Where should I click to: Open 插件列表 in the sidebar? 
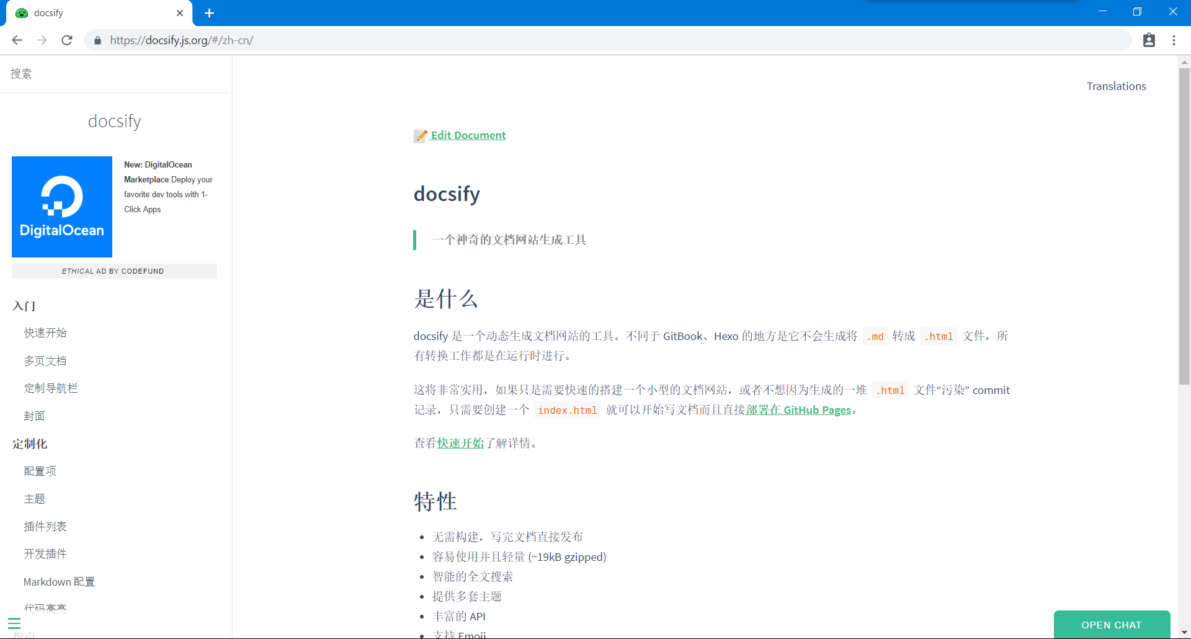click(45, 527)
